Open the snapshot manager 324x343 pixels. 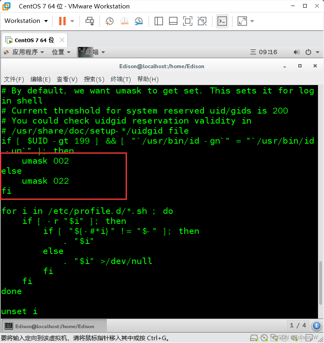(x=139, y=21)
